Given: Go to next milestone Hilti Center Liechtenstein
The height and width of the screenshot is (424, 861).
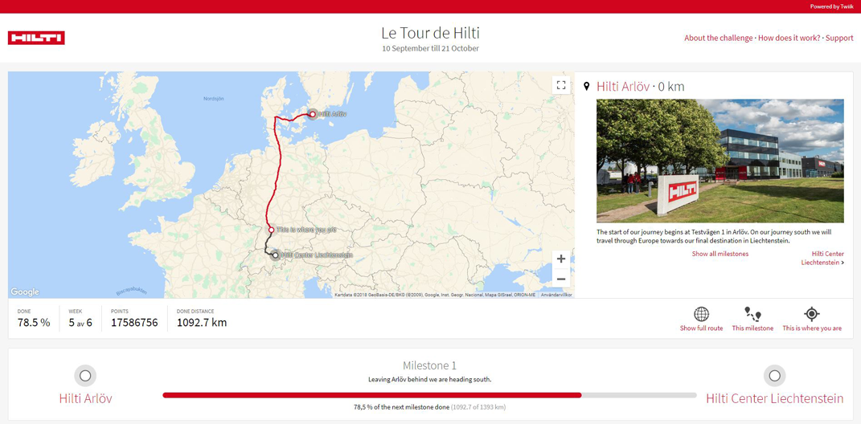Looking at the screenshot, I should [822, 259].
